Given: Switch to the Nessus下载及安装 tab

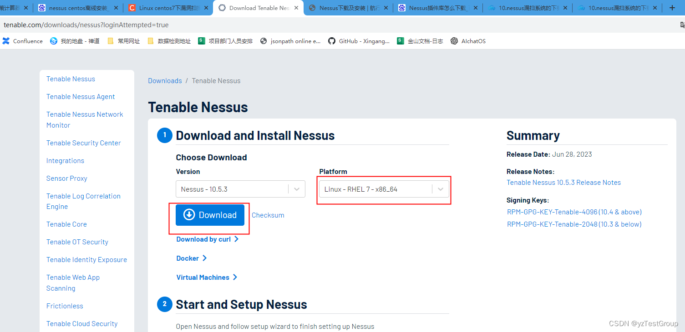Looking at the screenshot, I should (348, 8).
